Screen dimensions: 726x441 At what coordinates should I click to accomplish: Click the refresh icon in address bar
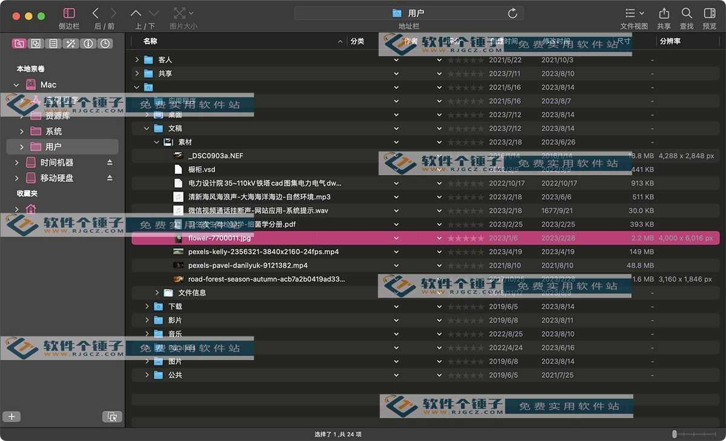512,13
